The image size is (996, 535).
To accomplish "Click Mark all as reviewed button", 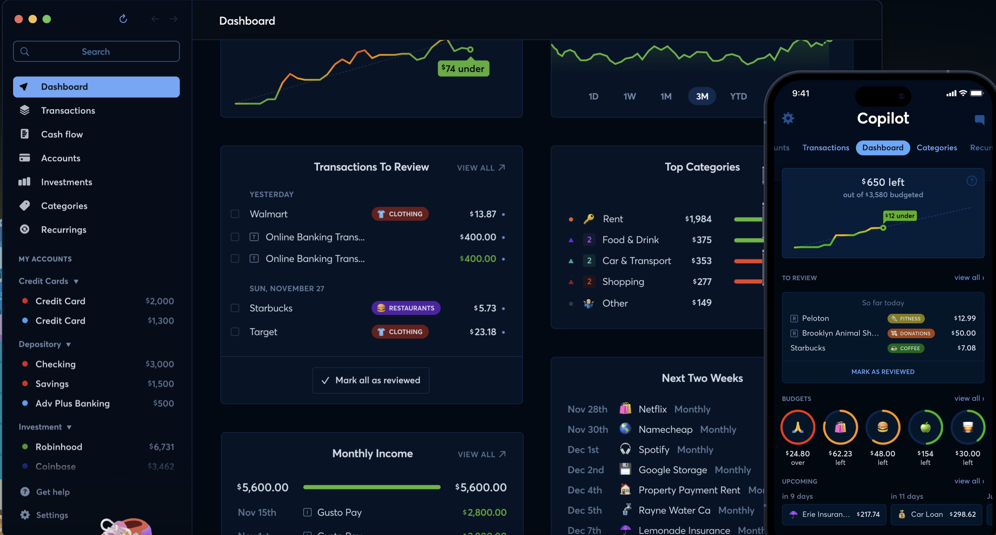I will click(371, 380).
